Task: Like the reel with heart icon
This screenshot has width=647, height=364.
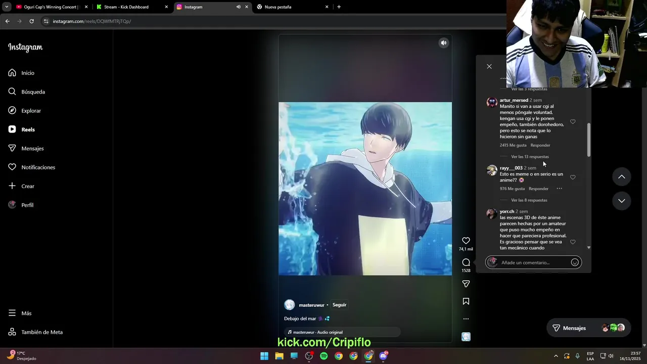Action: click(466, 241)
